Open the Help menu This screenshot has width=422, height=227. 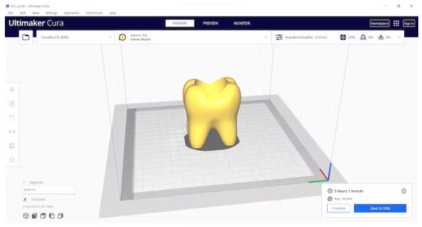point(113,13)
